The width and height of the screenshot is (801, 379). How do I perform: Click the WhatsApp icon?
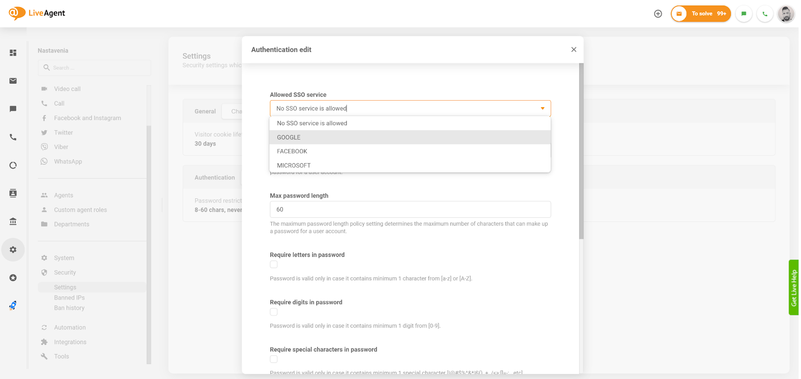coord(44,161)
